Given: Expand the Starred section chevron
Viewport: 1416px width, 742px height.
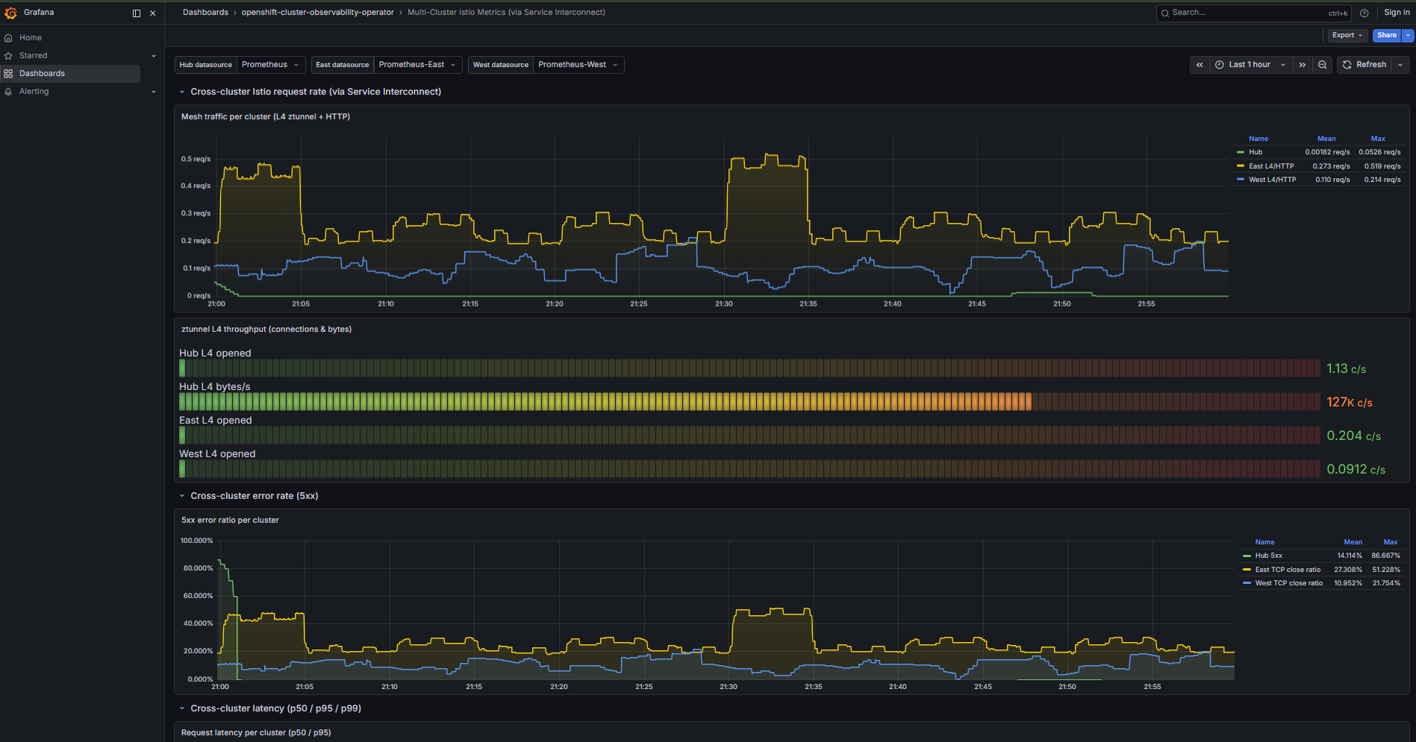Looking at the screenshot, I should click(x=154, y=56).
